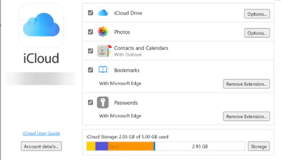The height and width of the screenshot is (160, 281).
Task: Remove the Passwords Edge extension
Action: 246,116
